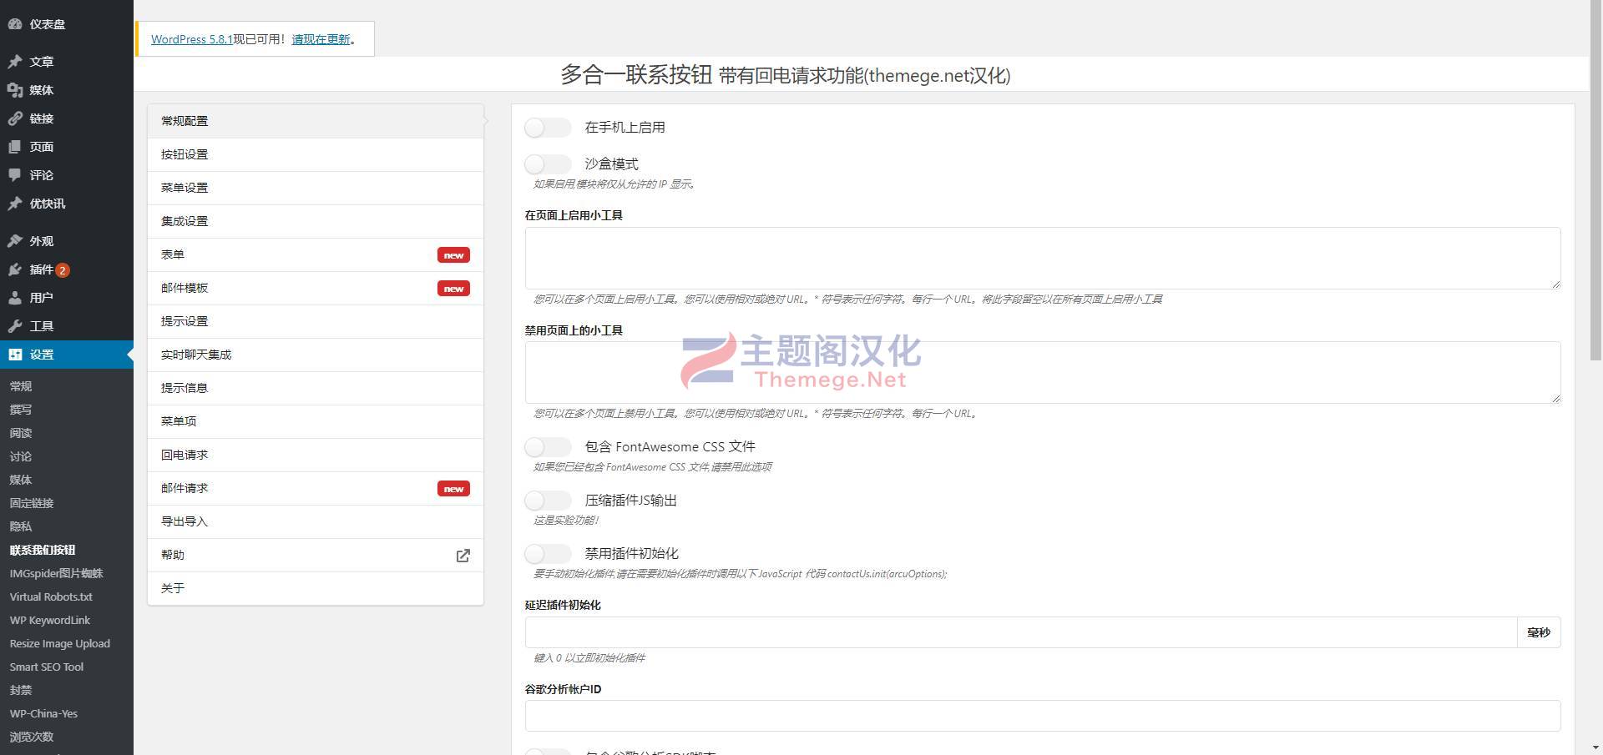Open the 集成设置 tab
The height and width of the screenshot is (755, 1603).
coord(316,221)
